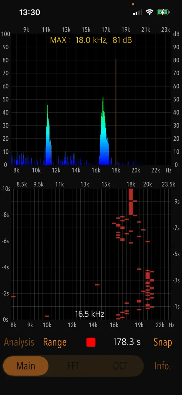Tap the yellow 18 kHz peak marker line
This screenshot has width=182, height=395.
(x=116, y=112)
